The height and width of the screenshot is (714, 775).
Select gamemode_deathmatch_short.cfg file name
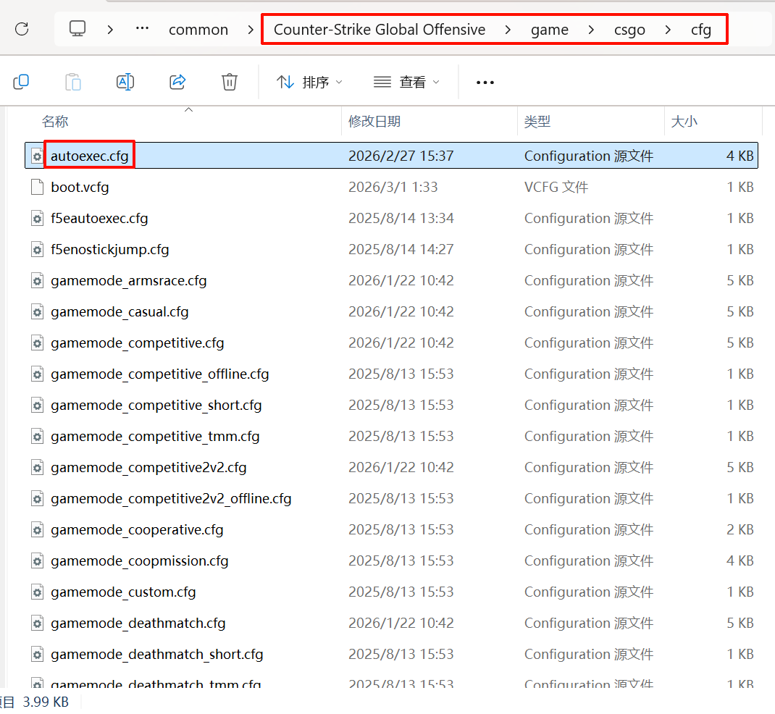(156, 654)
